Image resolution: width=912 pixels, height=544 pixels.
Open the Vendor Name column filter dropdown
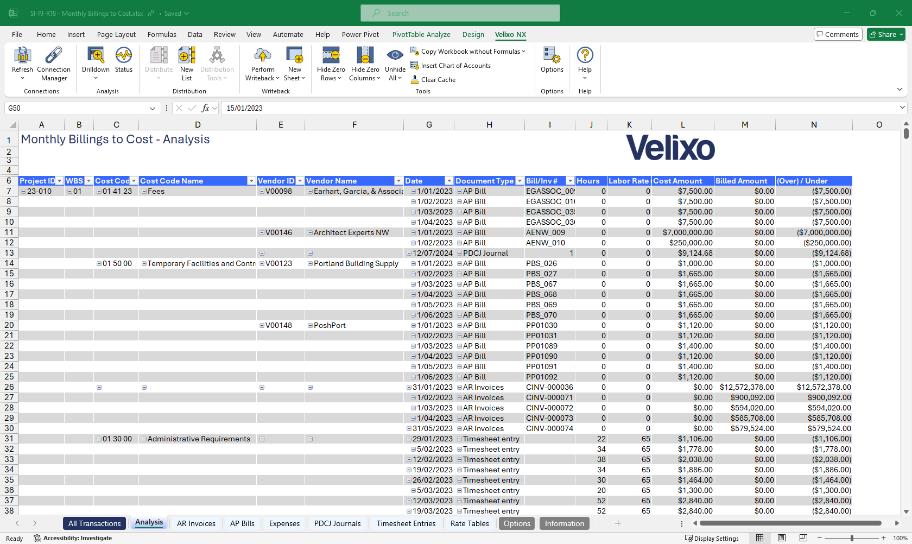pos(398,181)
